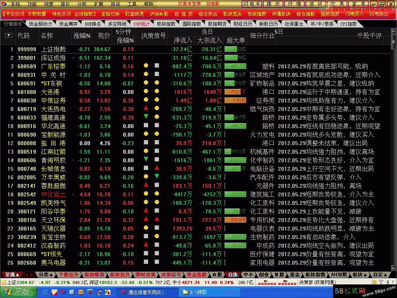The height and width of the screenshot is (298, 397).
Task: Click red up-triangle signal in 大连热电 row
Action: 146,109
